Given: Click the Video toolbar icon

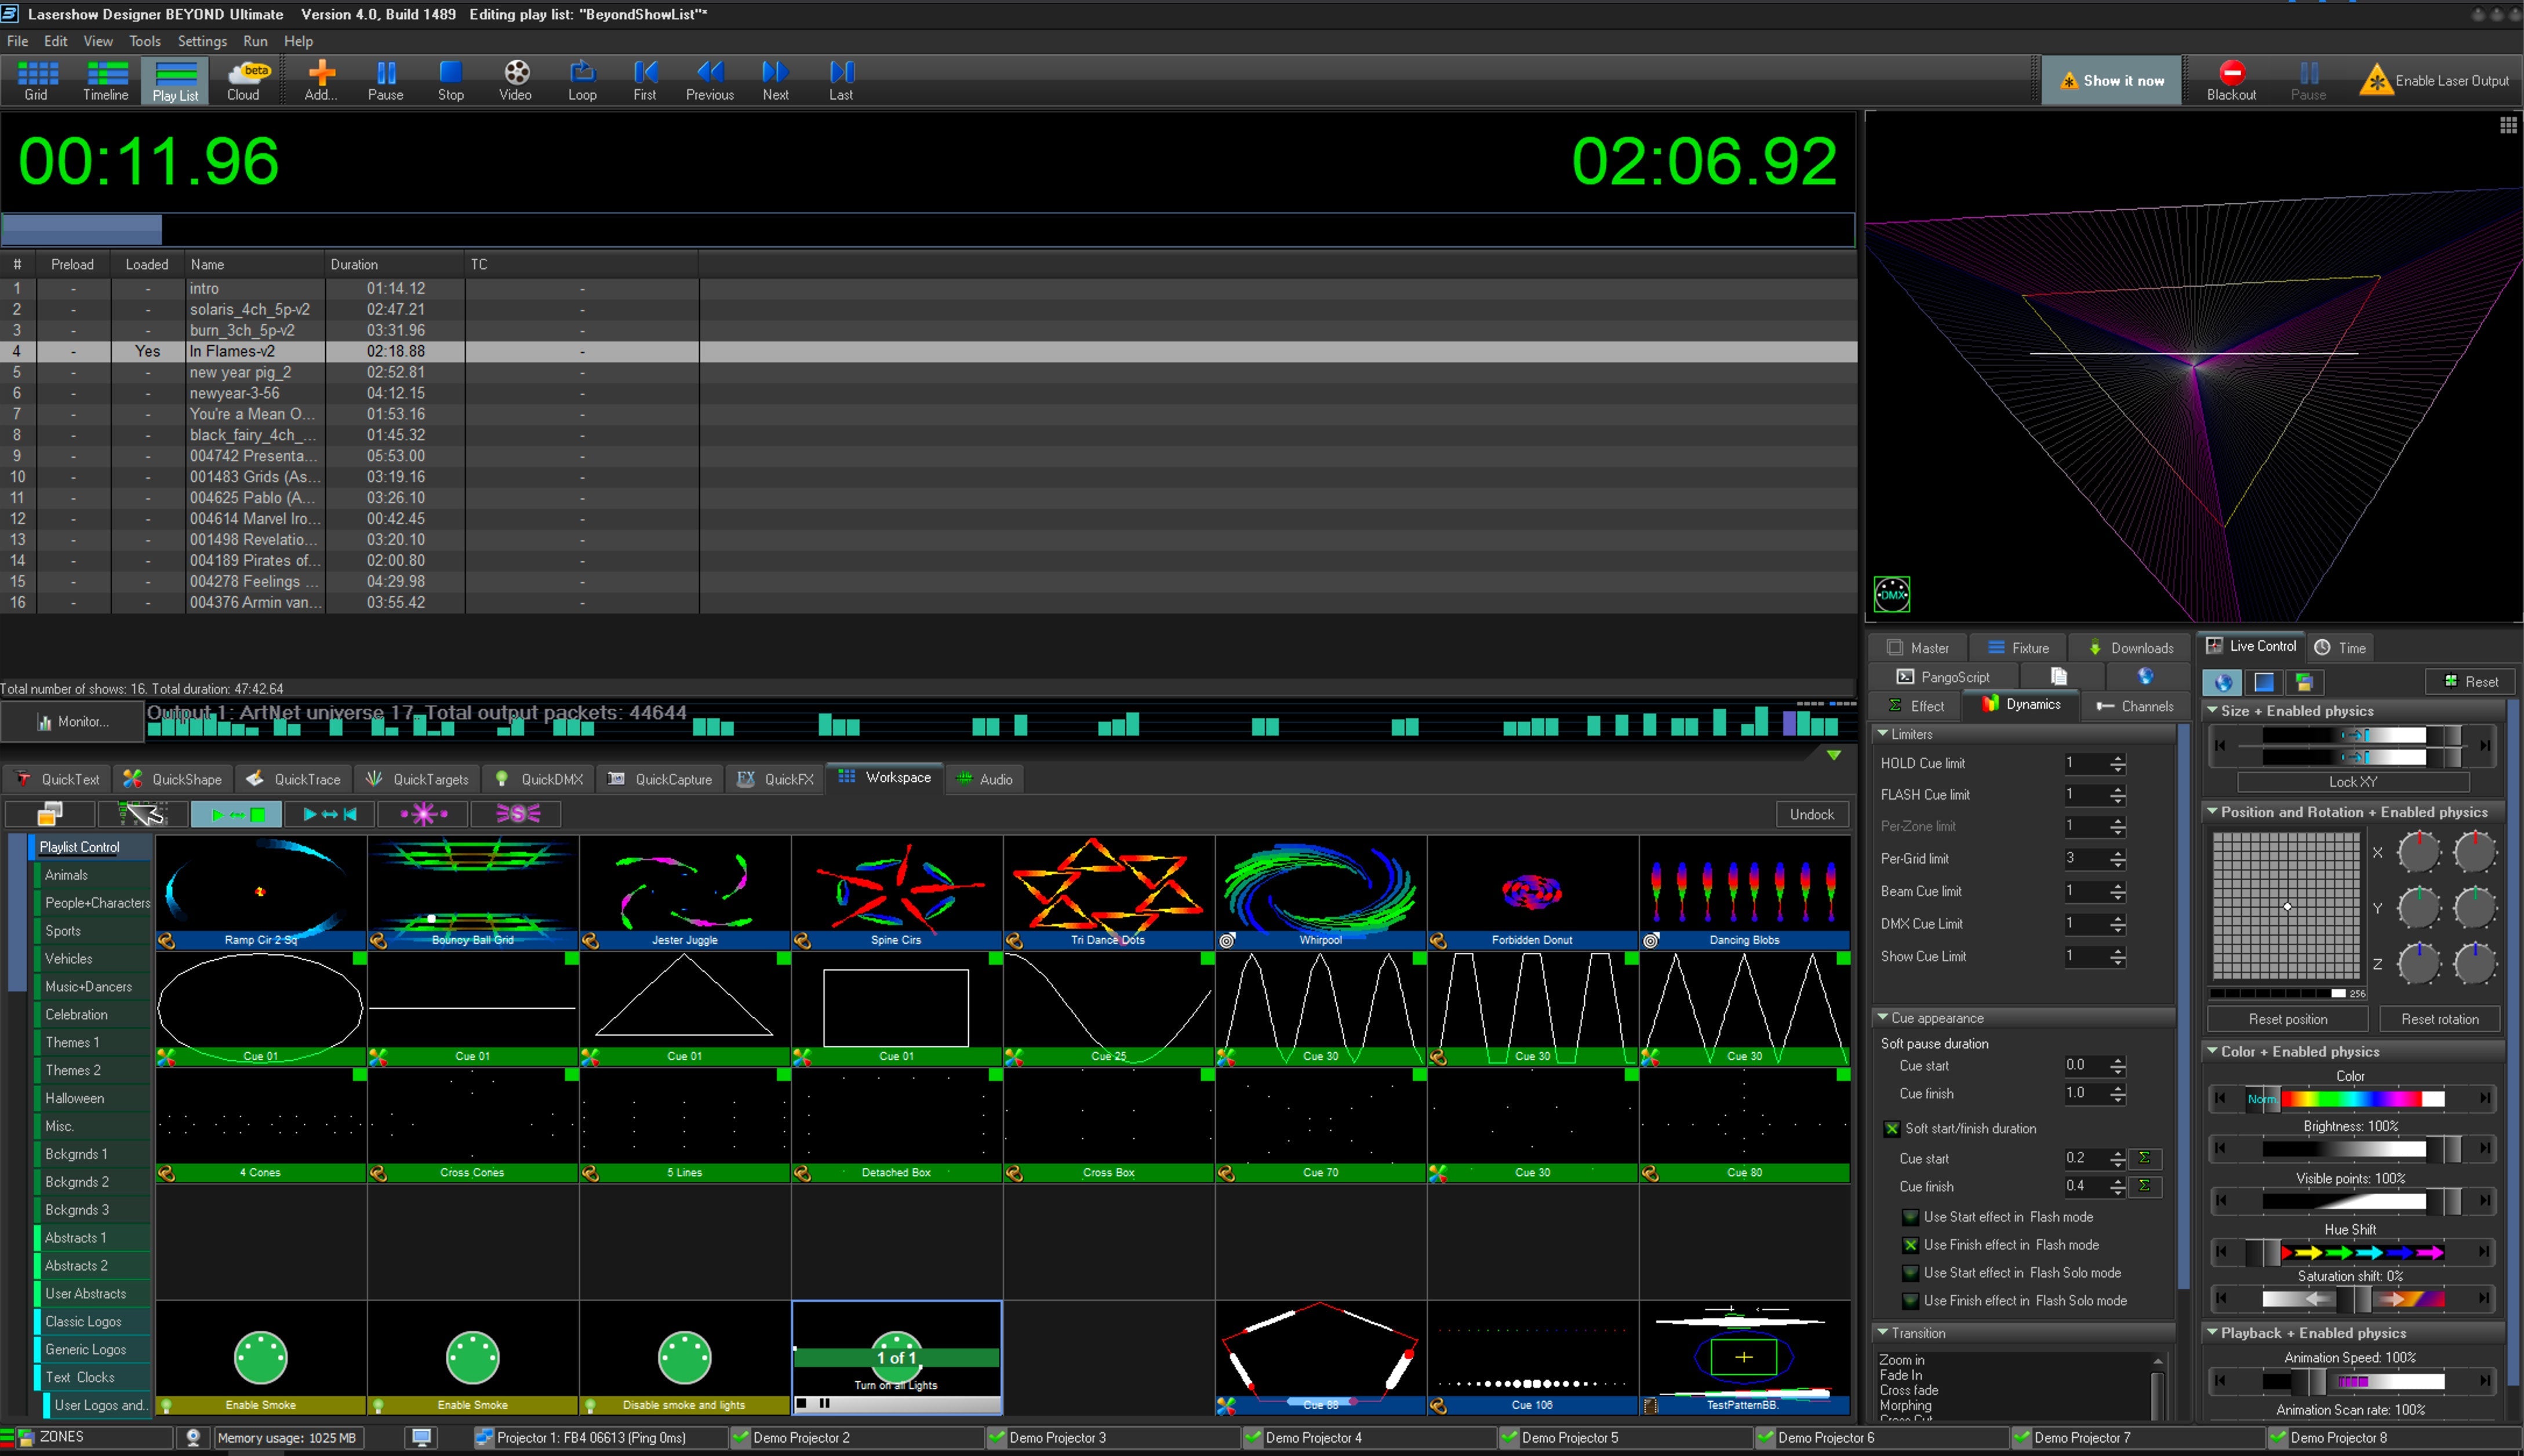Looking at the screenshot, I should pyautogui.click(x=516, y=72).
